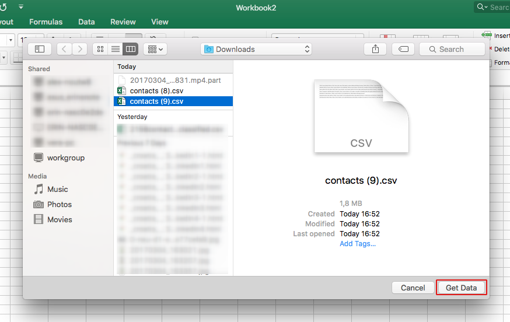Click the contacts (8).csv Excel file icon

121,91
